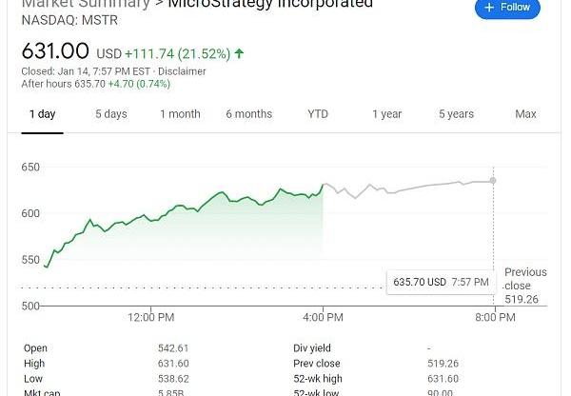Switch chart to 1 year view
Screen dimensions: 571x396
click(386, 114)
